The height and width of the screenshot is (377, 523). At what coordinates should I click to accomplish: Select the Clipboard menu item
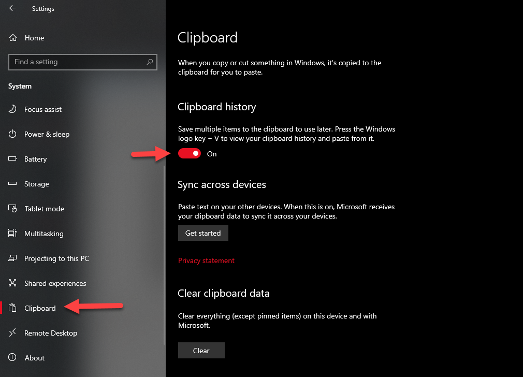tap(40, 308)
